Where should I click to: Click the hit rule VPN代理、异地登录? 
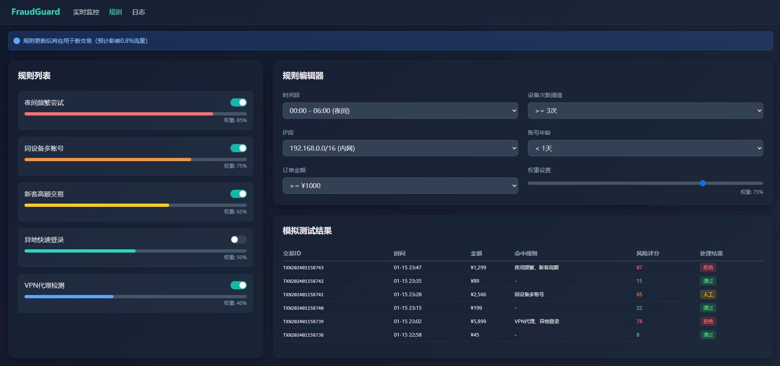537,322
